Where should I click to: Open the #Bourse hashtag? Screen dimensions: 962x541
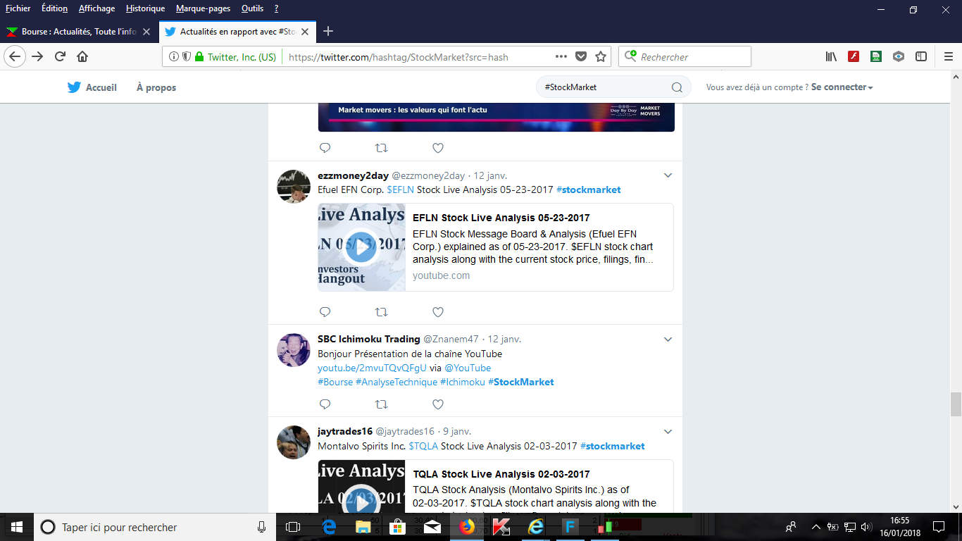tap(335, 382)
